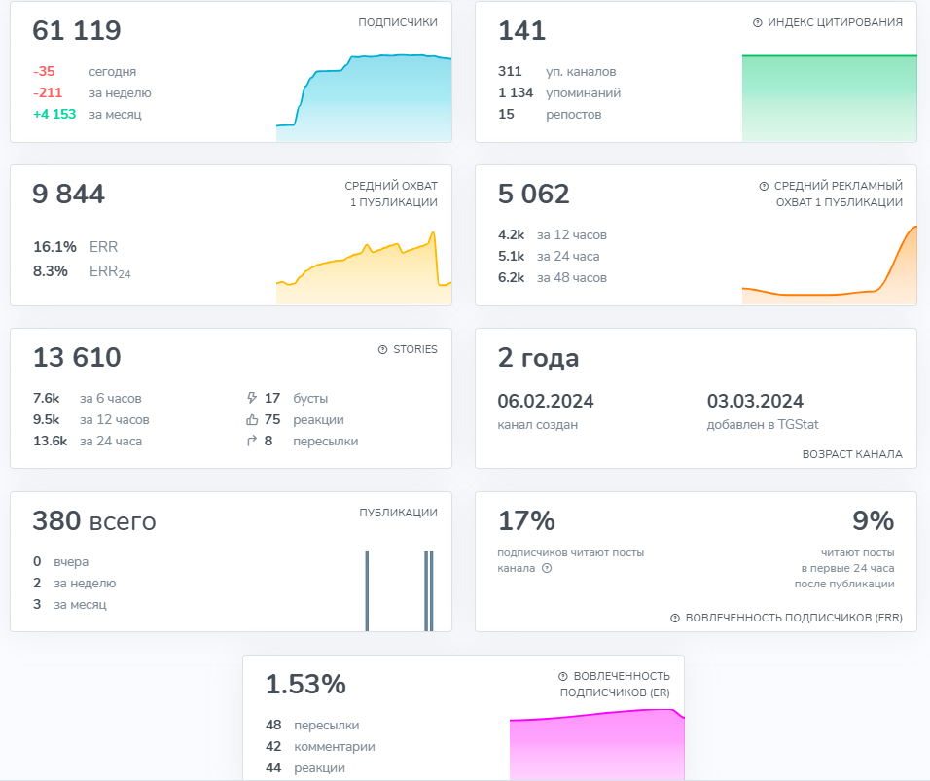Click the forward arrow icon for 8 пересылки
Viewport: 930px width, 781px height.
[252, 441]
